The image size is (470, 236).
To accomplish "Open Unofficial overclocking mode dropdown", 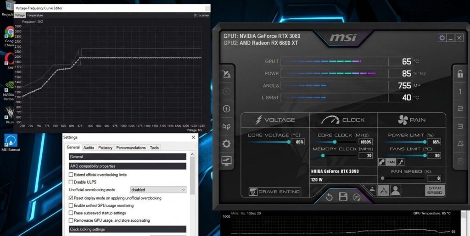I will pyautogui.click(x=158, y=190).
